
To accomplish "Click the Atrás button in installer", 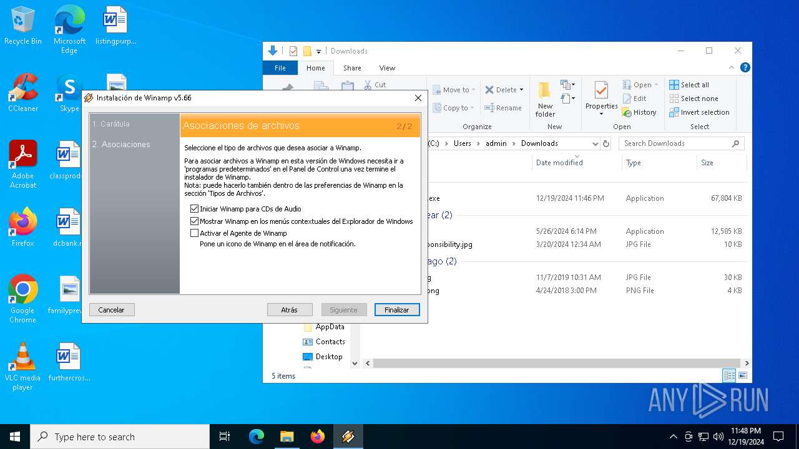I will pos(289,310).
